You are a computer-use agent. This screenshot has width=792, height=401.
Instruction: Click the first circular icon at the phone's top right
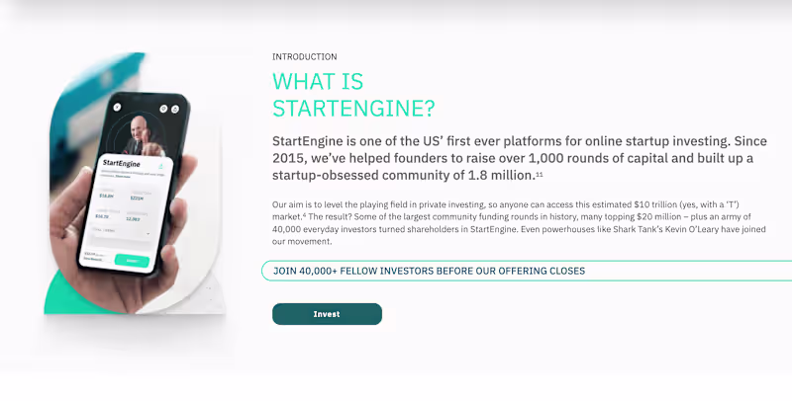coord(162,108)
